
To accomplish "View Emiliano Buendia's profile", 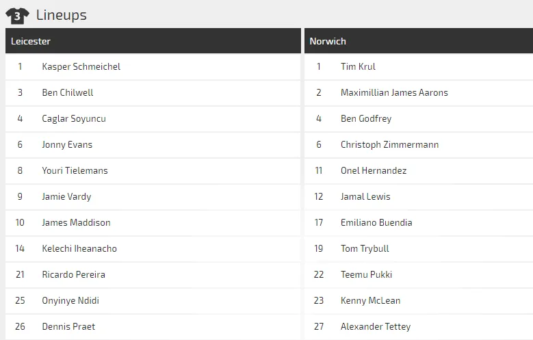I will coord(376,222).
